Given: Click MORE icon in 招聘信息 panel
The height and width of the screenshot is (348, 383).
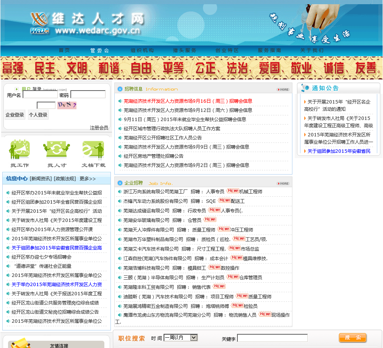Looking at the screenshot, I should (283, 89).
